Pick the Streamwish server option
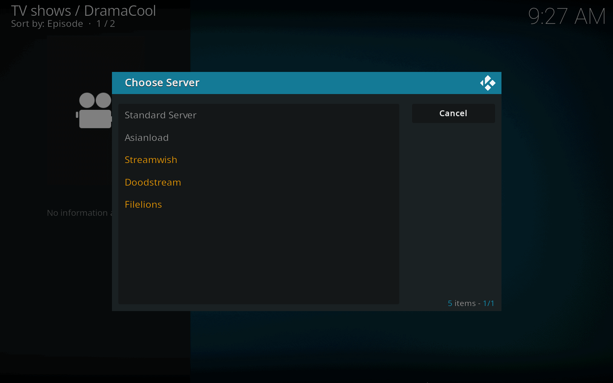Screen dimensions: 613x383 point(151,160)
